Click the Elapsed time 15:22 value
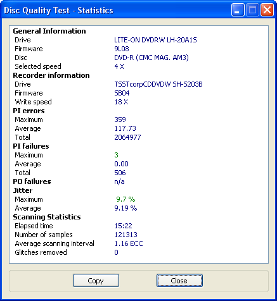 pos(124,226)
